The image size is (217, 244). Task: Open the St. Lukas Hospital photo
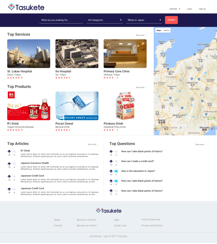[29, 54]
